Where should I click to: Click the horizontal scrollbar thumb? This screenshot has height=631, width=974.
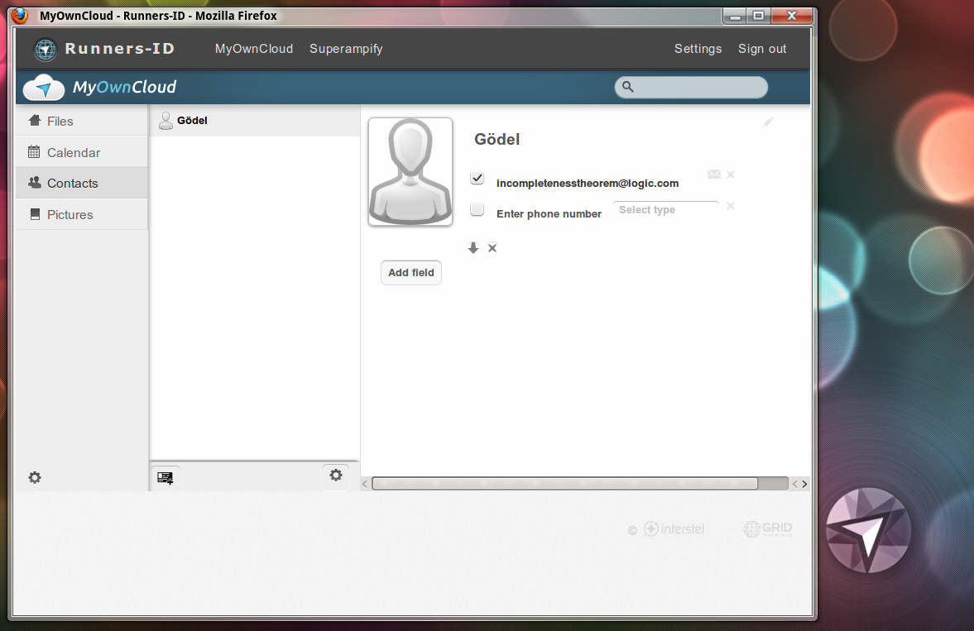point(564,484)
